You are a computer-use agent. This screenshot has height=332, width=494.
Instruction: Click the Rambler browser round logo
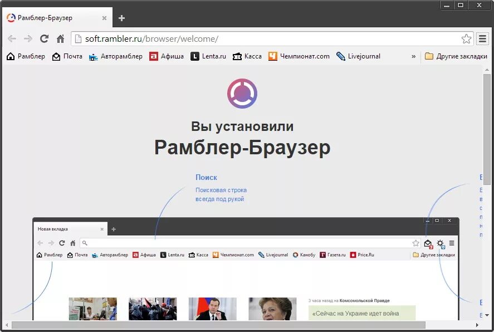[x=242, y=94]
